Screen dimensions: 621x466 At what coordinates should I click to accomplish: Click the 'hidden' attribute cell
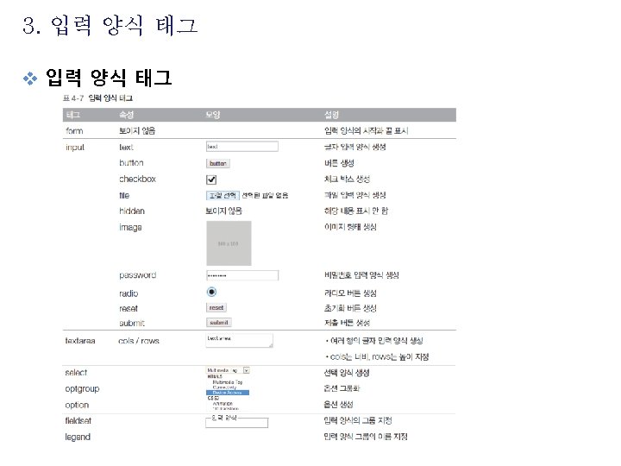click(132, 211)
